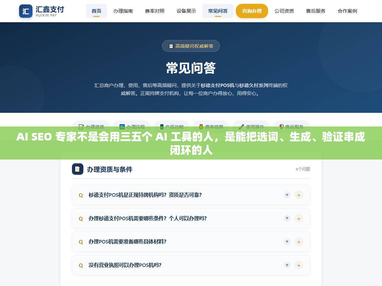Click down arrow on 需要哪些条件 question
The height and width of the screenshot is (286, 382).
point(287,218)
